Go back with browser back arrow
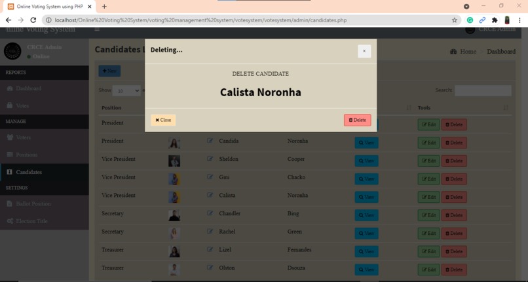 click(x=9, y=20)
